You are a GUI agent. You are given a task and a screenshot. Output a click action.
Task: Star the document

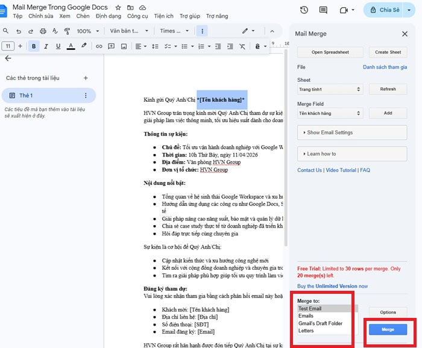(118, 7)
